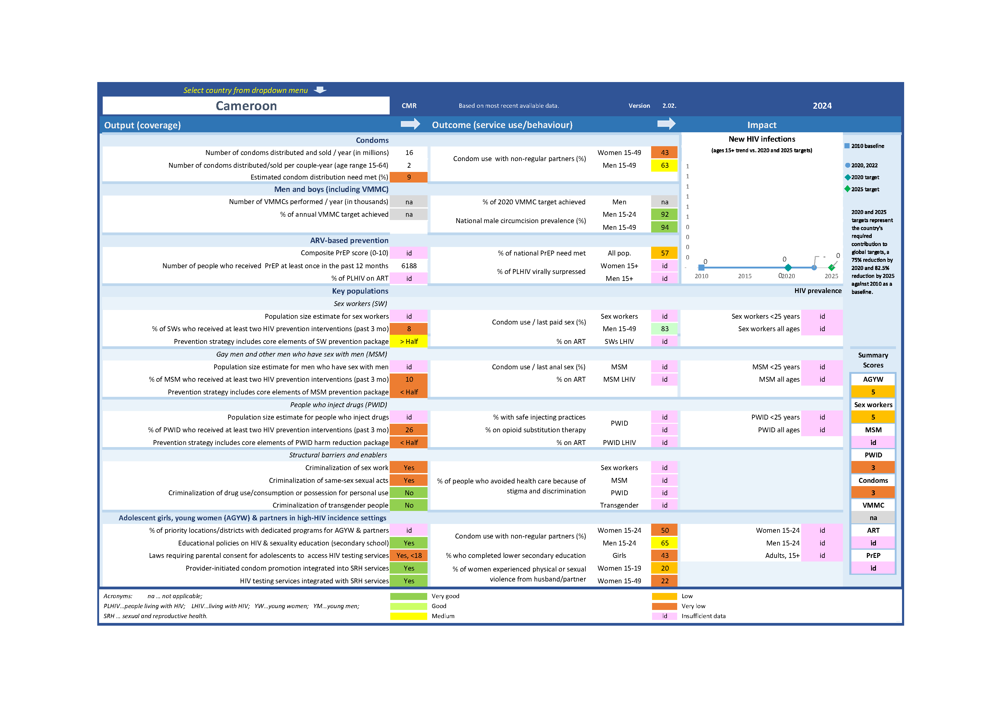Click the Very low orange legend swatch
The image size is (1002, 708).
pyautogui.click(x=664, y=606)
